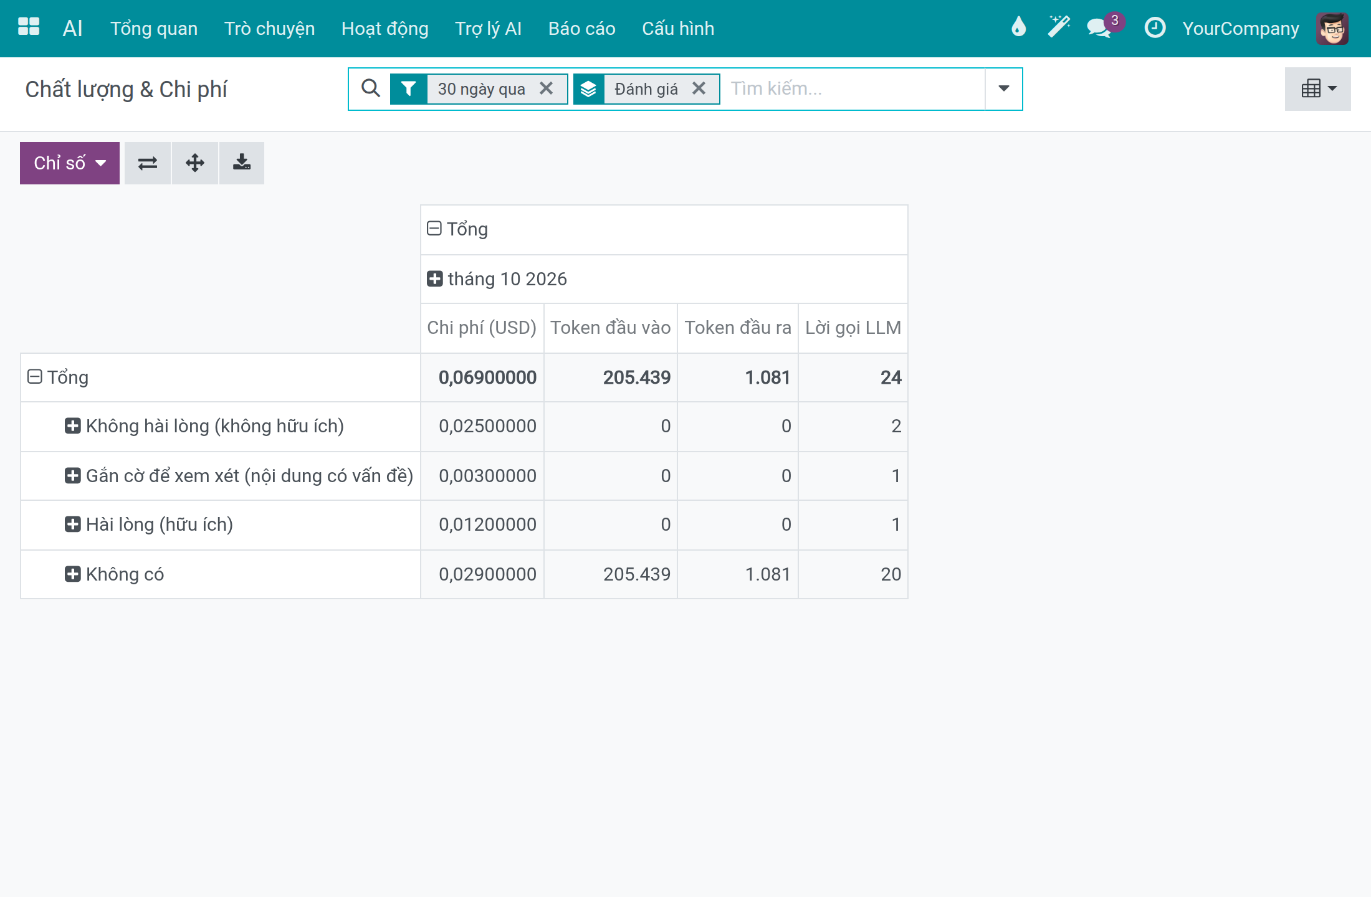Flip axis with the swap arrows icon

tap(148, 163)
